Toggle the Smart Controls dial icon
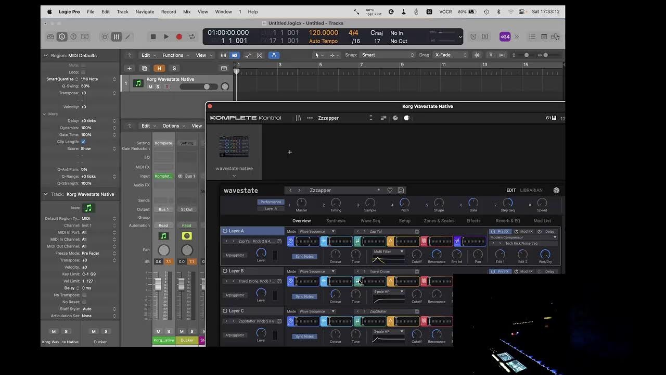The width and height of the screenshot is (666, 375). [105, 37]
